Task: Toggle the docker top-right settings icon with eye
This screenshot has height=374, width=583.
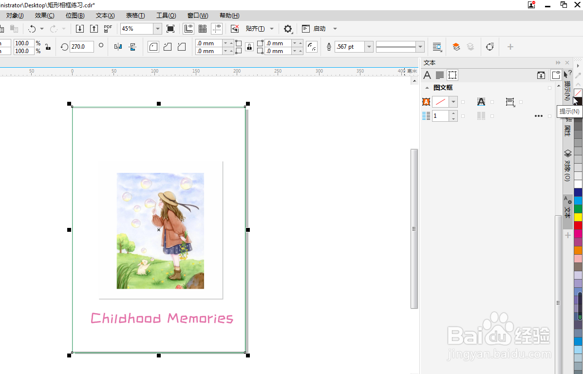Action: click(x=556, y=75)
